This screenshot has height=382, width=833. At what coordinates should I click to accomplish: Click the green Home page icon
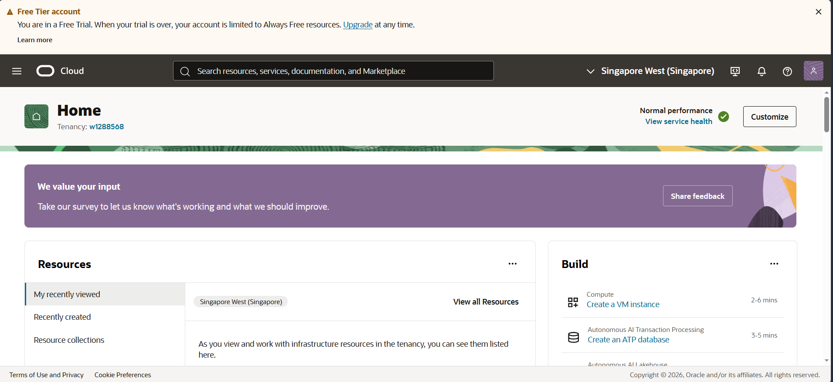pos(36,116)
